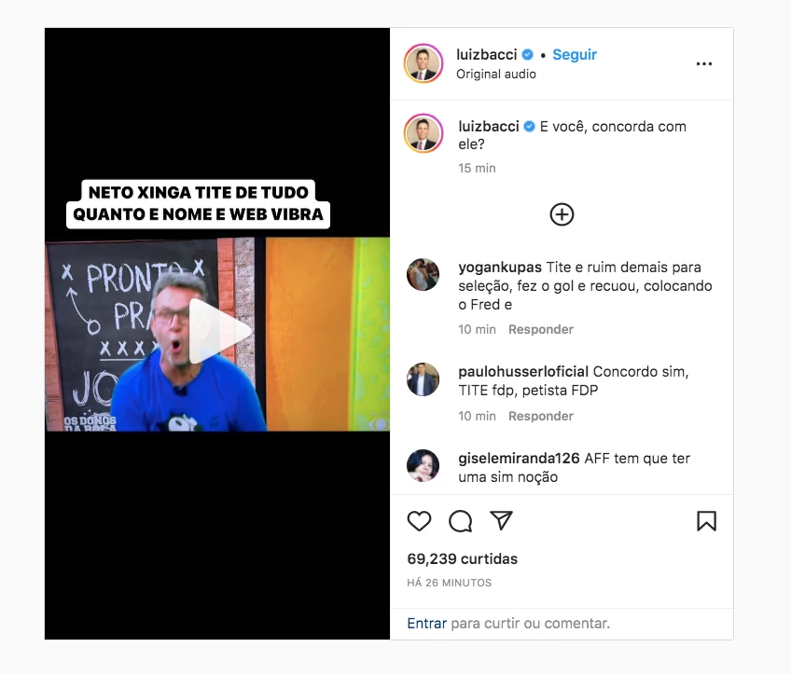Reply to yogankupas comment via Responder
This screenshot has width=791, height=674.
point(541,330)
